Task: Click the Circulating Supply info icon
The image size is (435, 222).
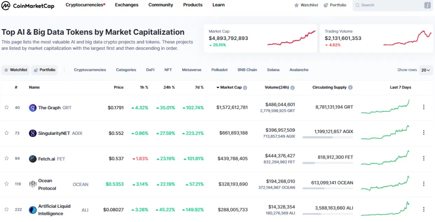Action: (350, 88)
